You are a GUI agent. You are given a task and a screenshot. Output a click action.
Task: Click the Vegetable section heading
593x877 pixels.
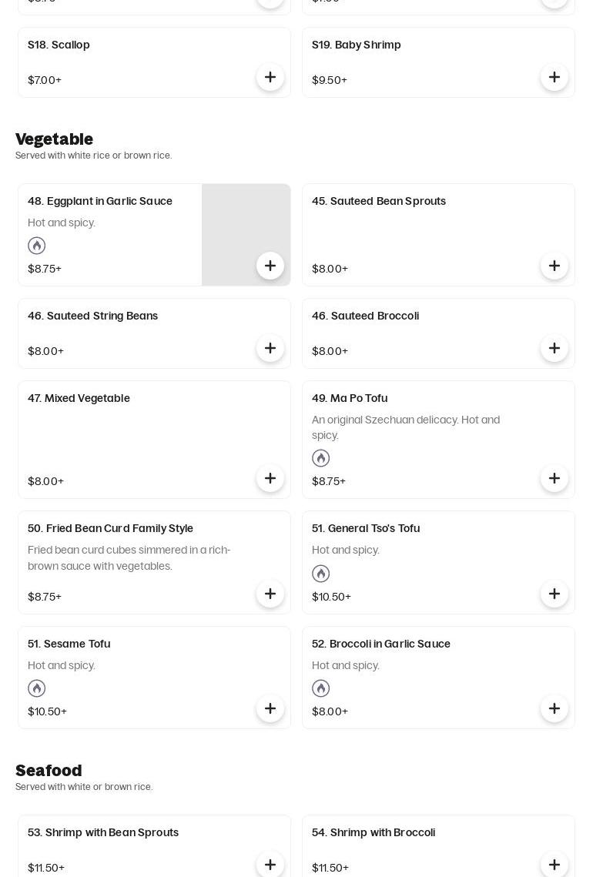pyautogui.click(x=54, y=139)
